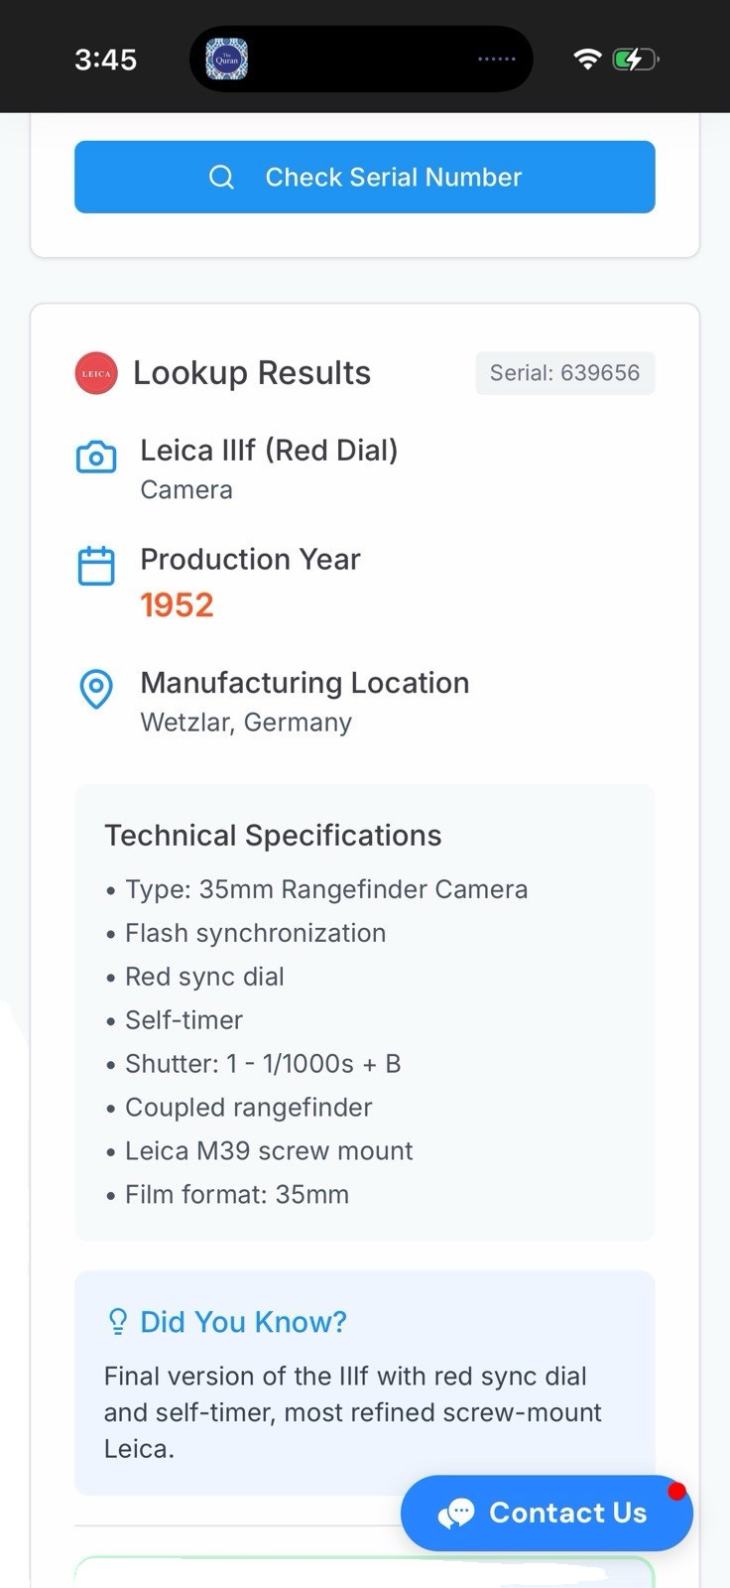
Task: Click the chat bubble icon in Contact Us
Action: [x=456, y=1514]
